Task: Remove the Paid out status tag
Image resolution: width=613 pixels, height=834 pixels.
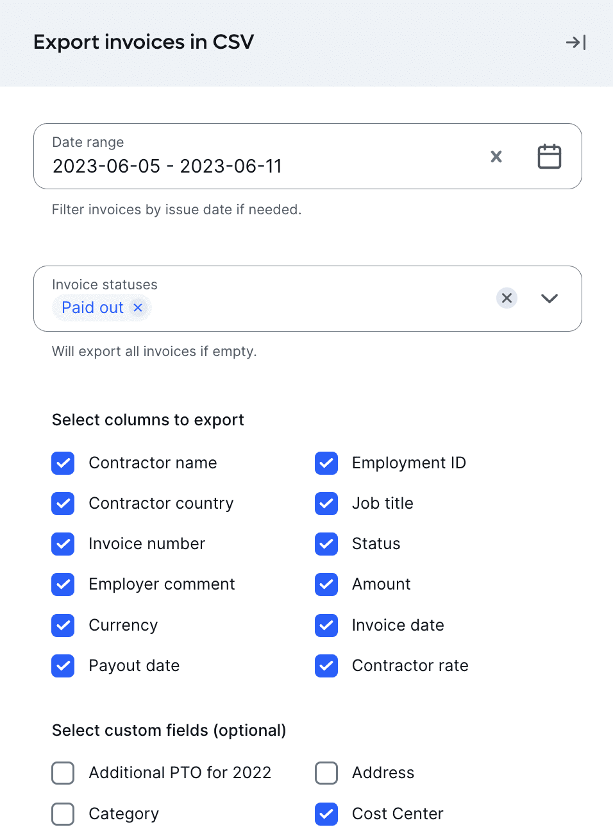Action: (x=138, y=308)
